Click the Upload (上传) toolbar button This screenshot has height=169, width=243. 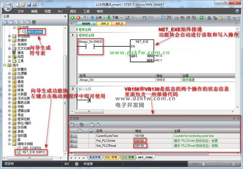click(x=98, y=17)
